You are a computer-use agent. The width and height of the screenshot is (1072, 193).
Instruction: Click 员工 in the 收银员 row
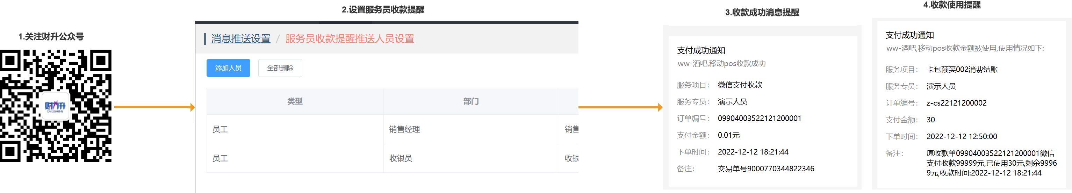pyautogui.click(x=220, y=158)
